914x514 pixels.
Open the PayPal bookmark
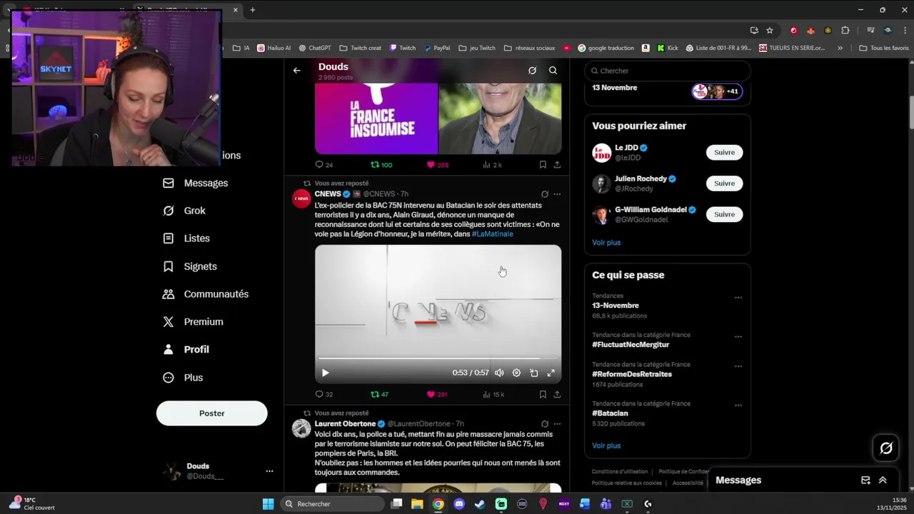(x=437, y=48)
